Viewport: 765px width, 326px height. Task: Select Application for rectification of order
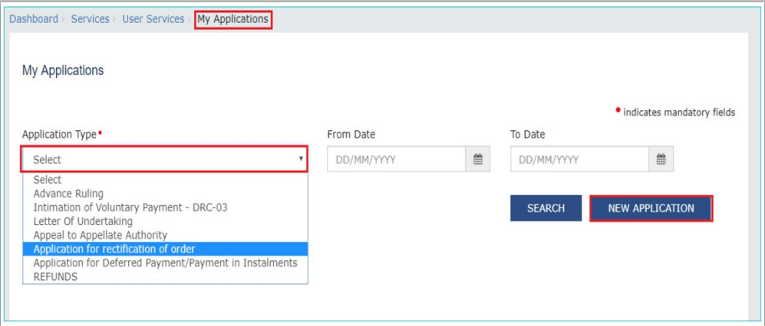point(114,249)
